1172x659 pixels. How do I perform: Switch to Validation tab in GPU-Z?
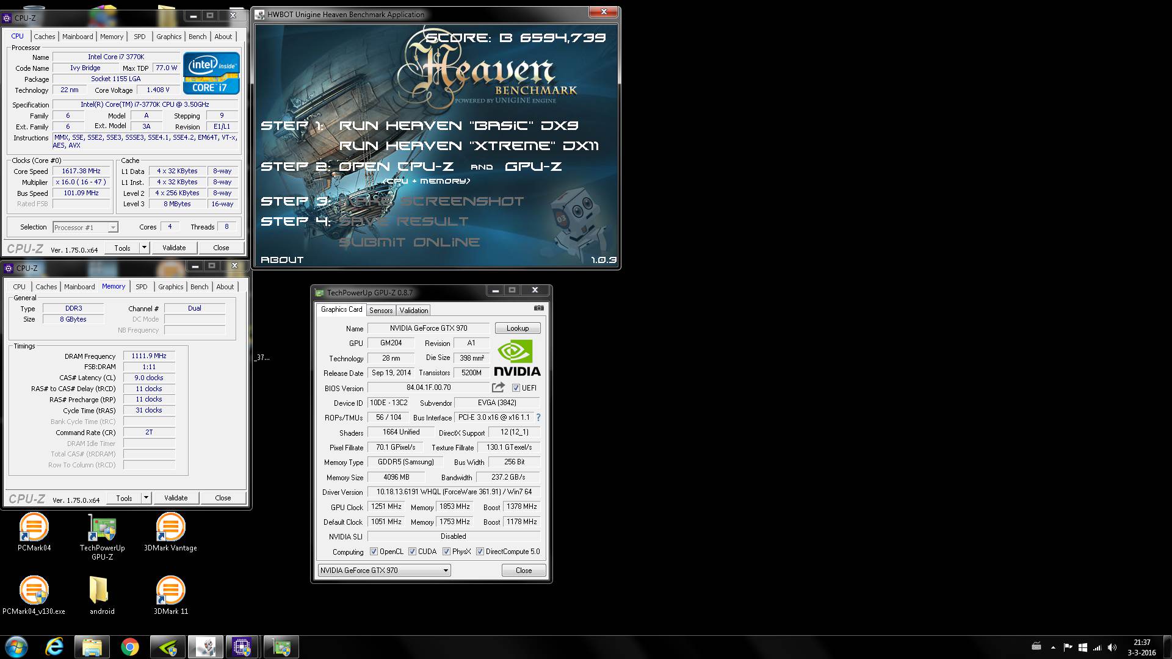(x=414, y=311)
